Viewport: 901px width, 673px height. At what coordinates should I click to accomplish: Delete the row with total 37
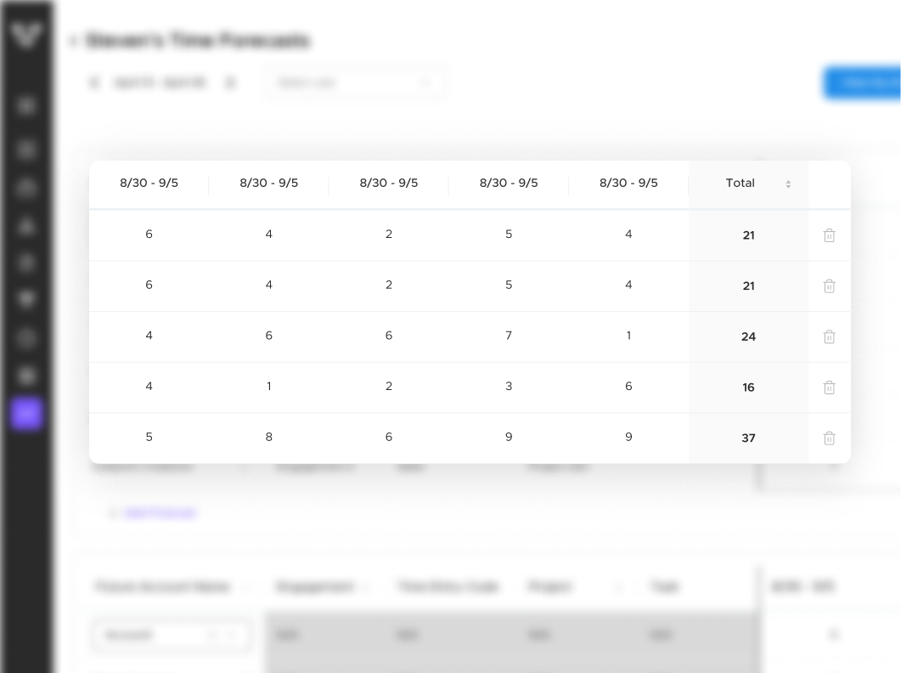(x=829, y=438)
